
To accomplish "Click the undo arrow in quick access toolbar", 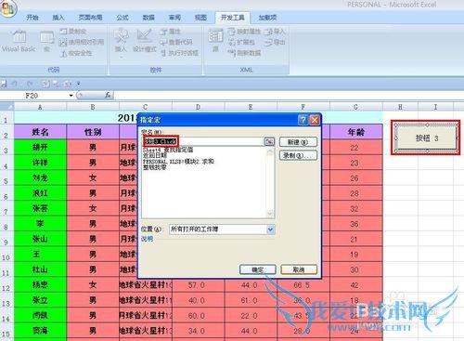I will [14, 84].
